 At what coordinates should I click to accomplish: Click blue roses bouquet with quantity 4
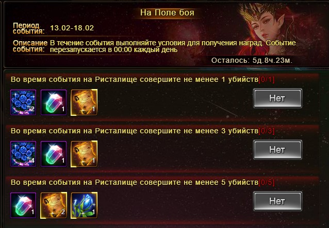pos(23,154)
